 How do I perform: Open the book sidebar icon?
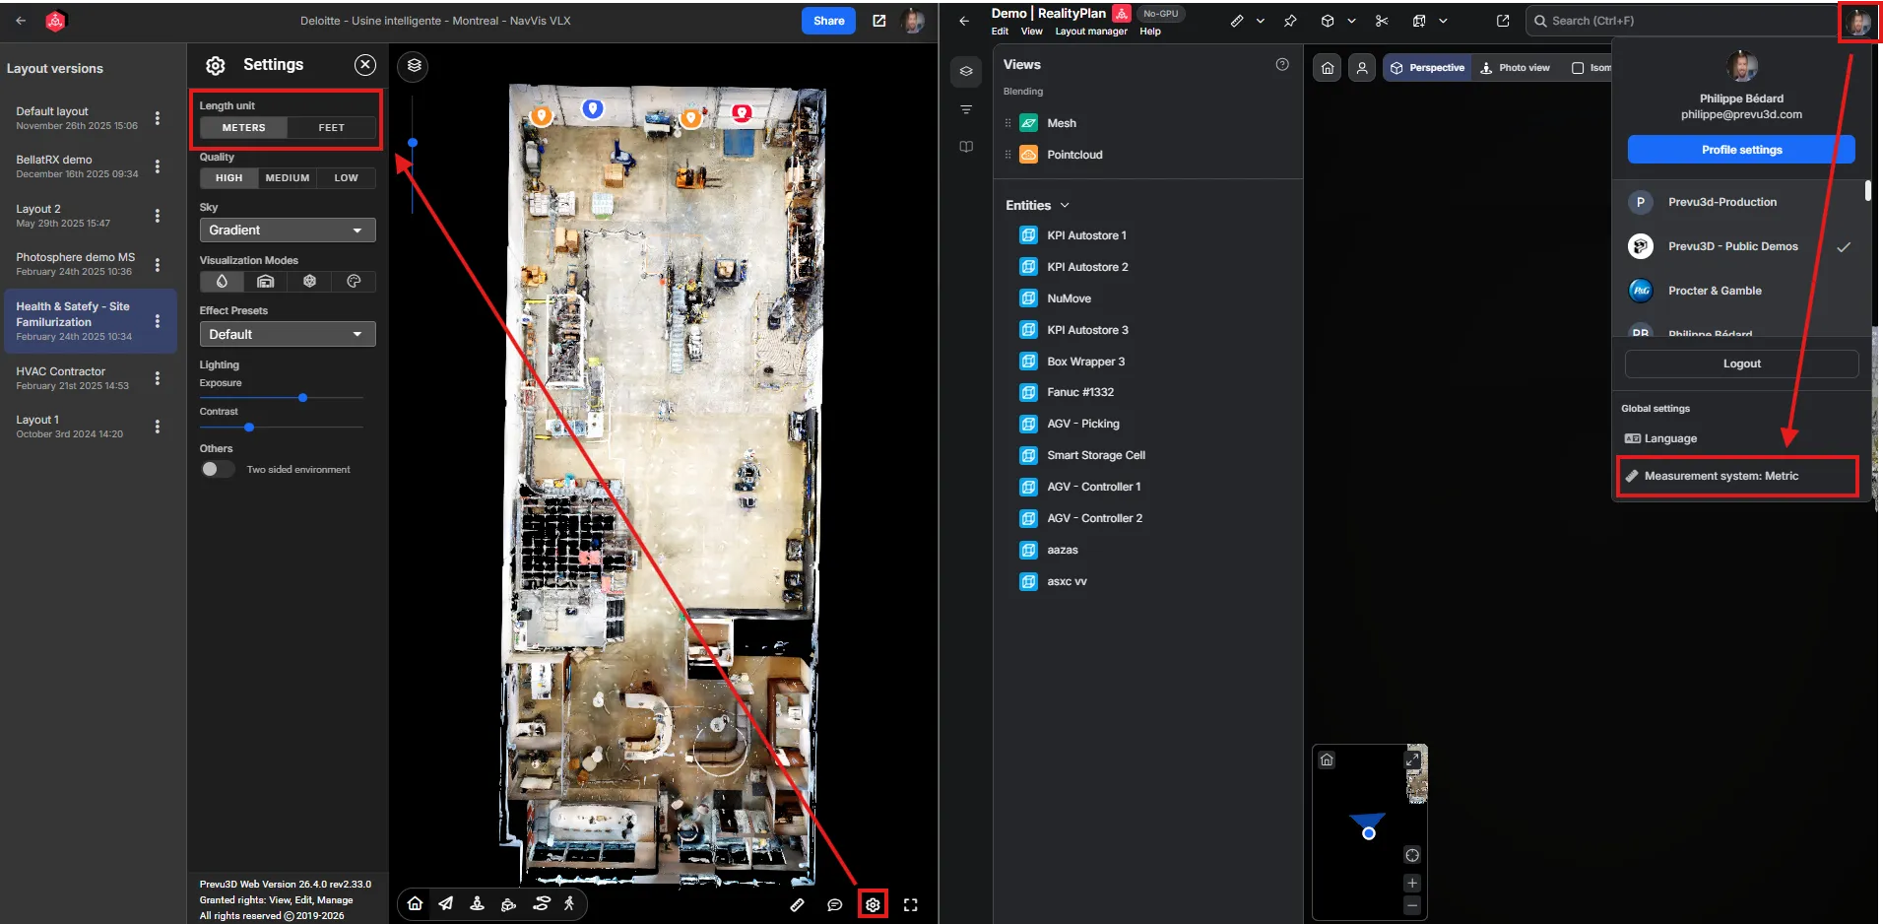tap(966, 147)
